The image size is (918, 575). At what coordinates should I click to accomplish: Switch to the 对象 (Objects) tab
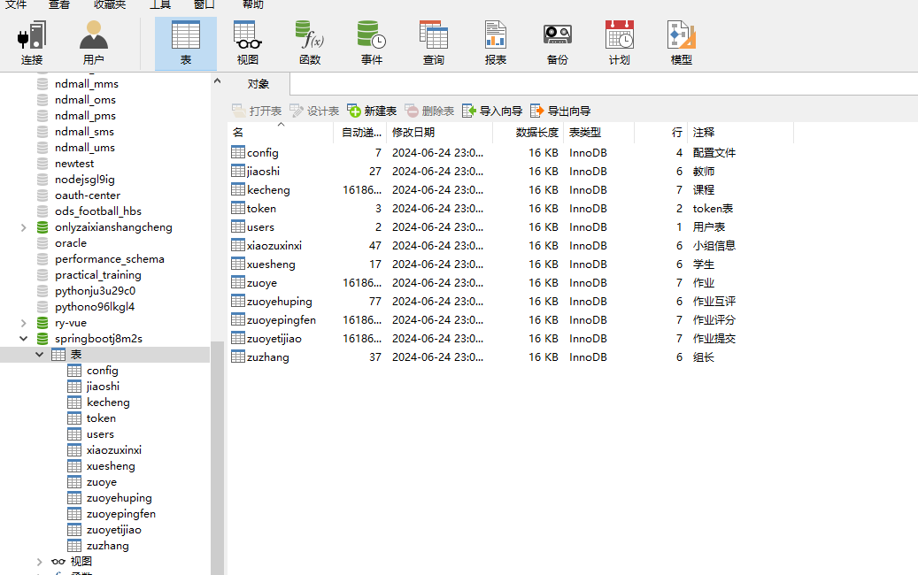tap(258, 83)
